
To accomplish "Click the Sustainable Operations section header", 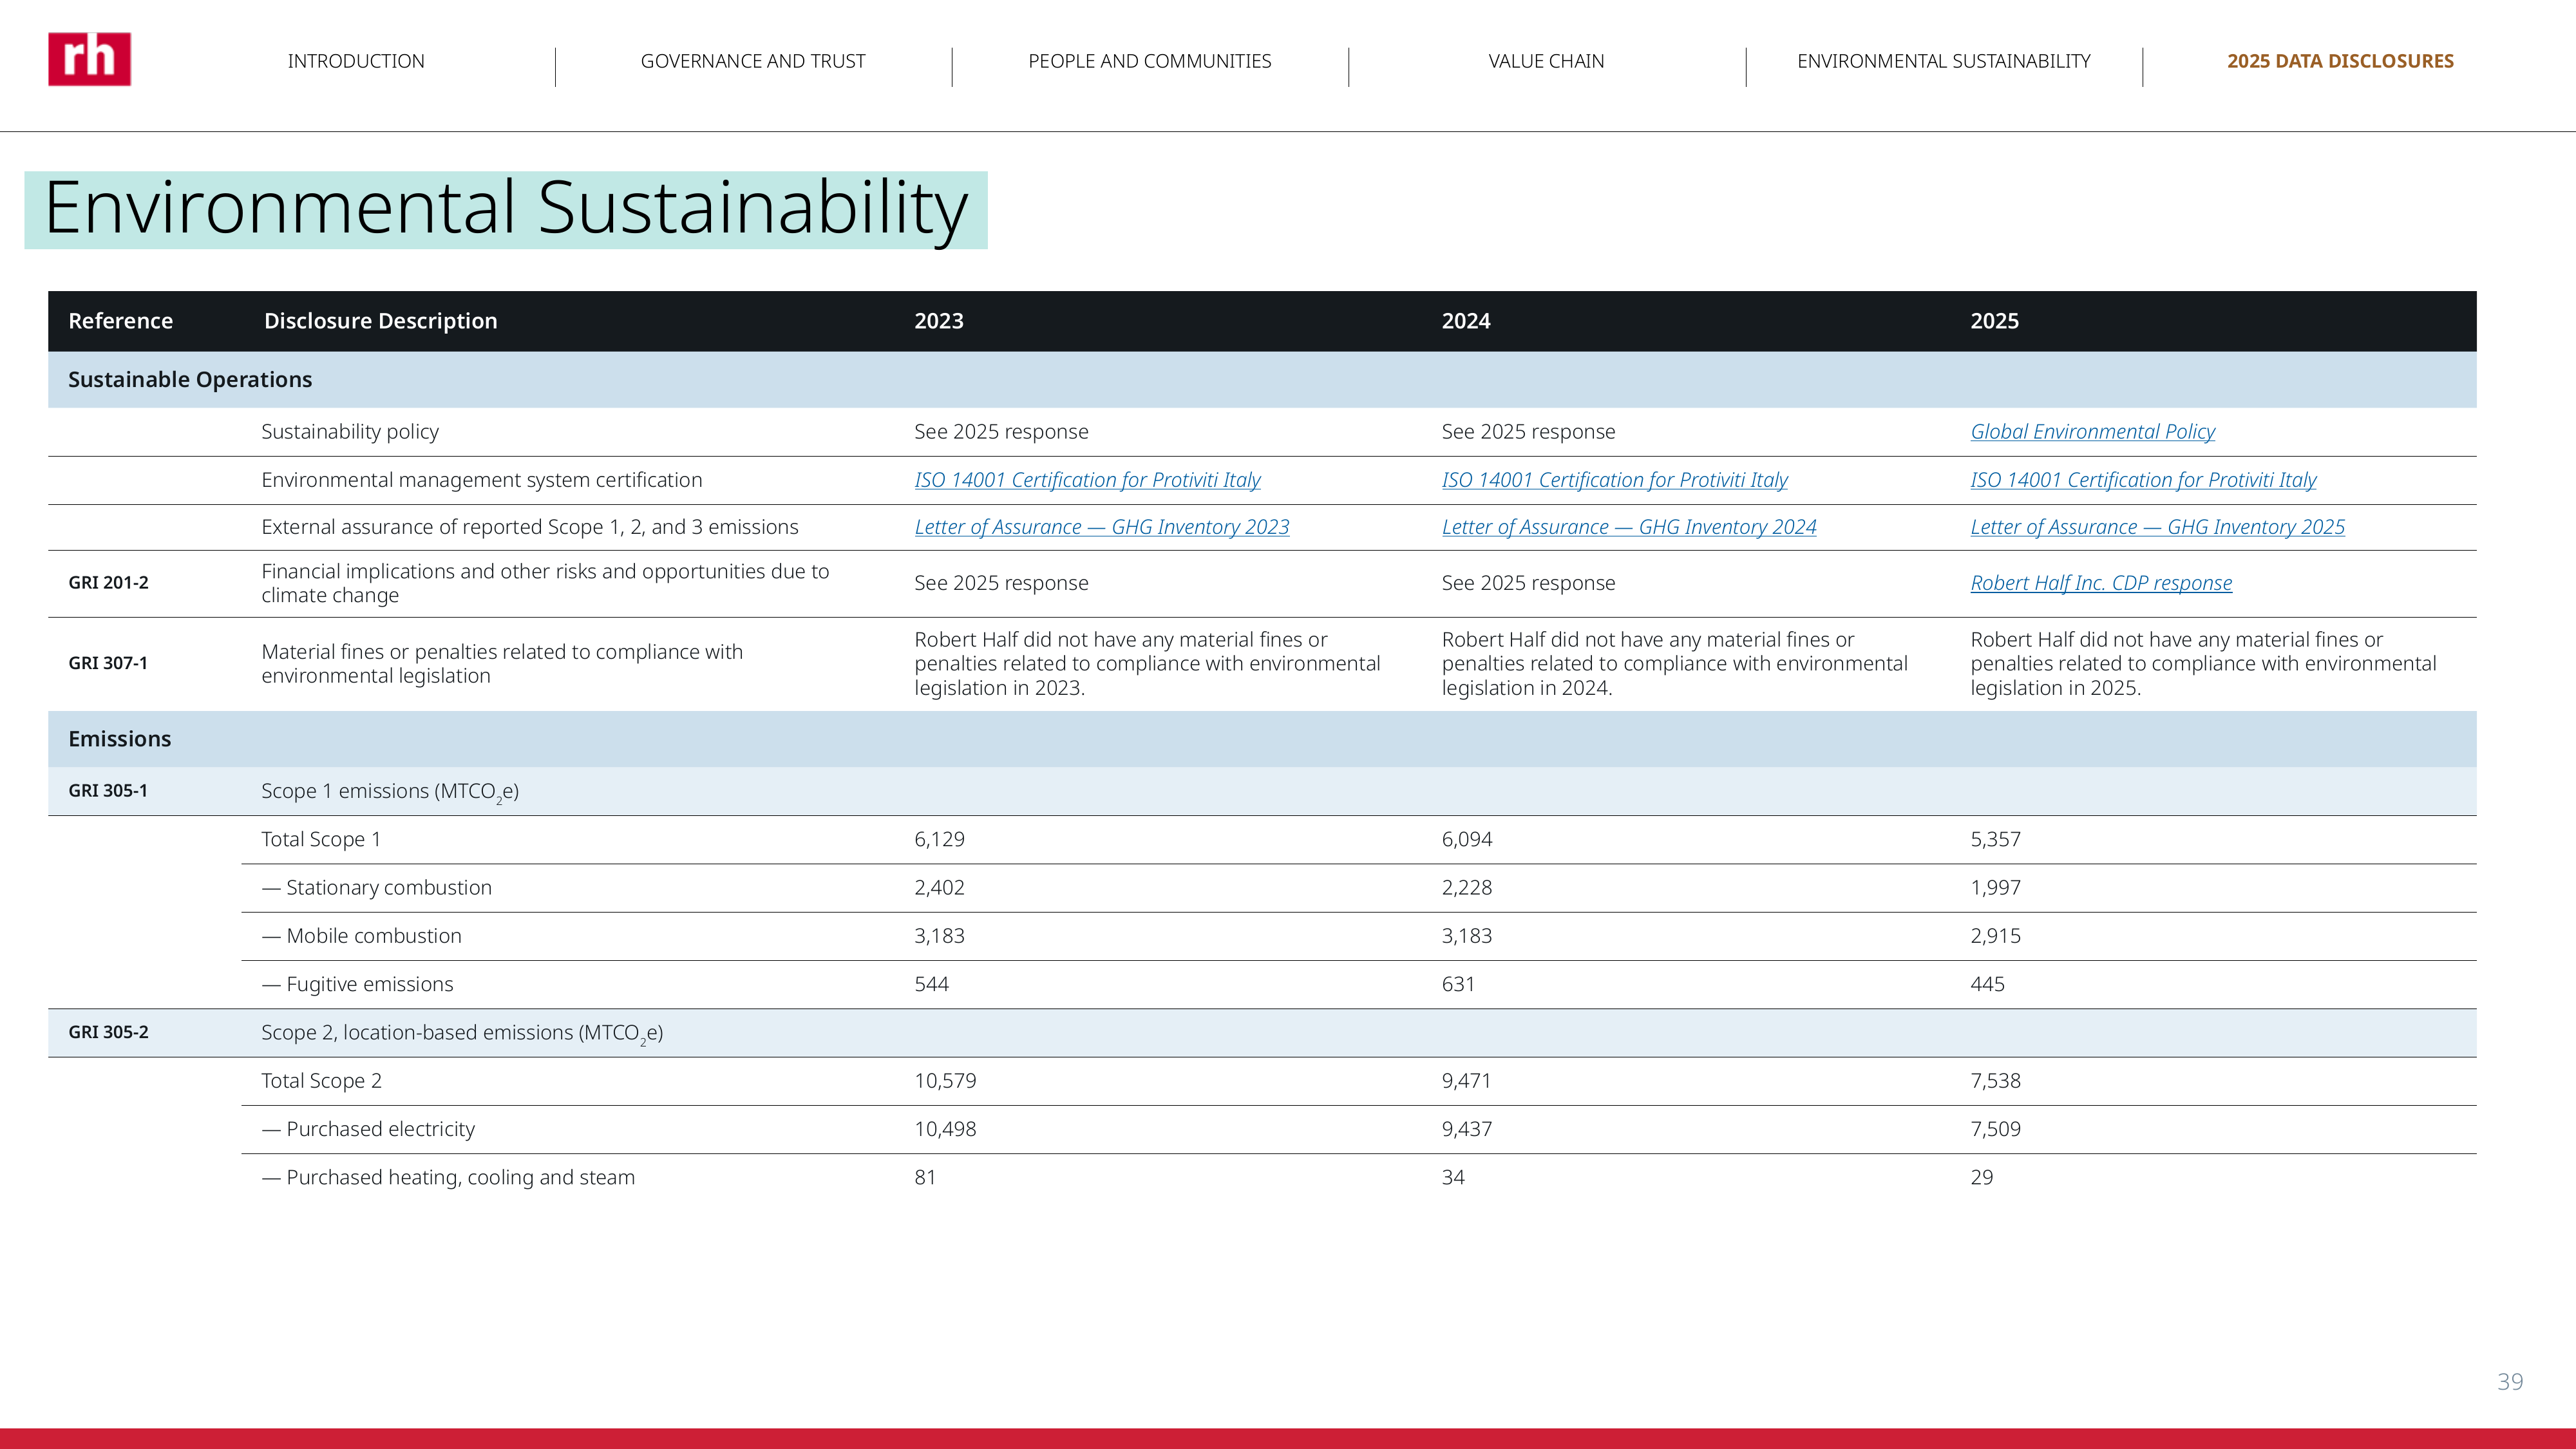I will (x=190, y=380).
